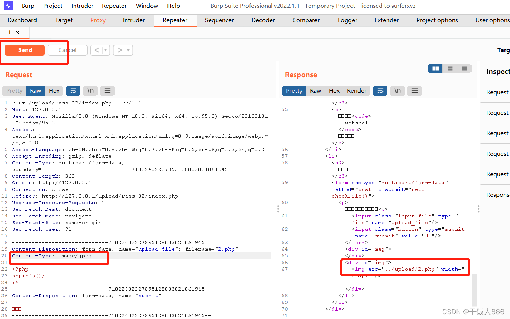Click the pane divider handle dots
Viewport: 510px width, 319px height.
click(278, 209)
